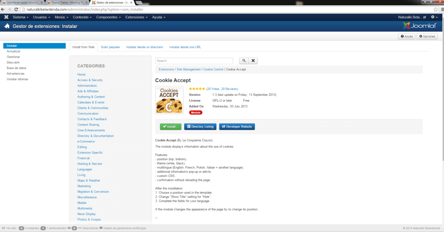Open Estado de parámetros multilingüe

123,228
